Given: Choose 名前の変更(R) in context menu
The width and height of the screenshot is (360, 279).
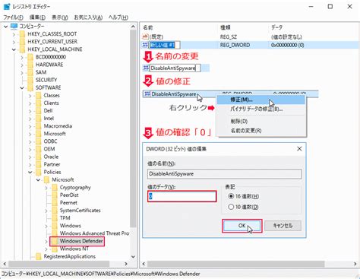Looking at the screenshot, I should [x=261, y=131].
